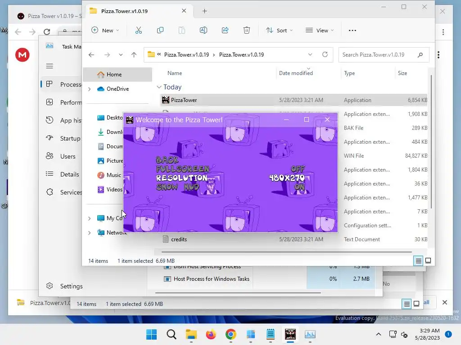Viewport: 461px width, 345px height.
Task: Click the Delete trash icon in File Explorer
Action: [x=247, y=30]
